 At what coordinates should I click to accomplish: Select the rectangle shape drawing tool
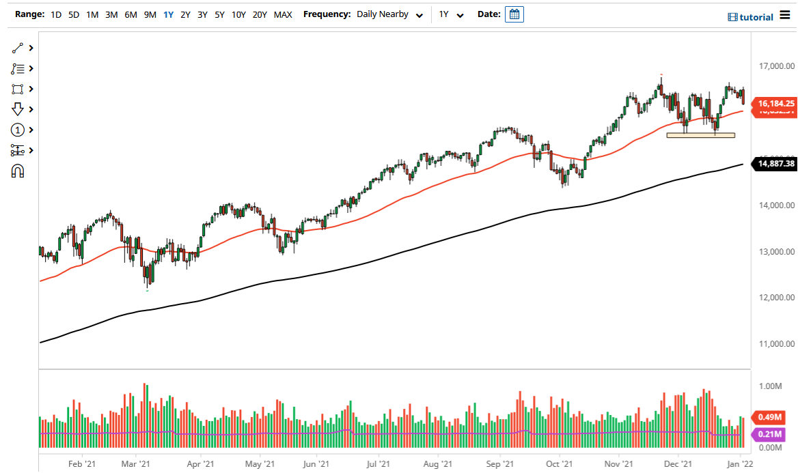point(18,89)
